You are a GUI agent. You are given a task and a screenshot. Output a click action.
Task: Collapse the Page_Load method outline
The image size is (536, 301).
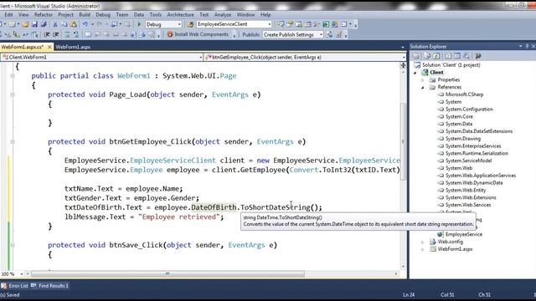13,94
